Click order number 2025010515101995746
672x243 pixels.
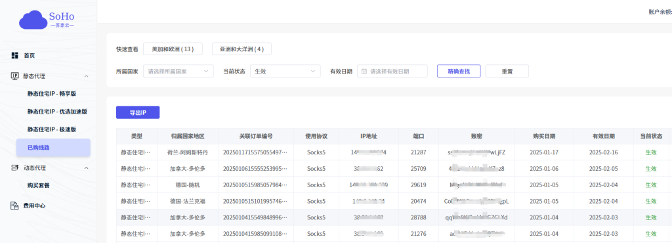click(x=255, y=201)
